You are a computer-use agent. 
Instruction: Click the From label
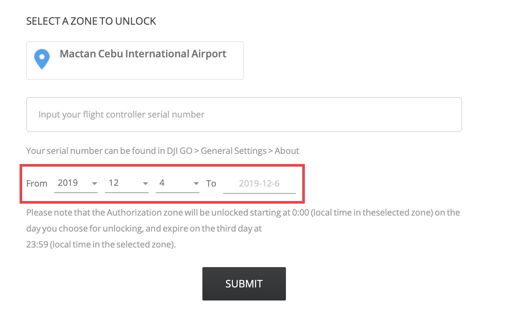[37, 184]
